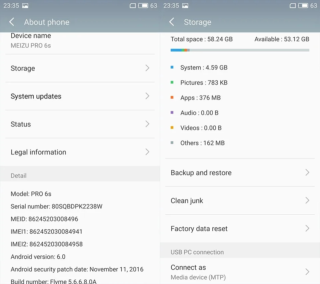Tap the 23:35 clock in left status bar
The image size is (320, 284).
(11, 6)
